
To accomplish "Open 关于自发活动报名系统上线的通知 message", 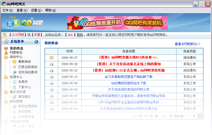I will tap(129, 64).
